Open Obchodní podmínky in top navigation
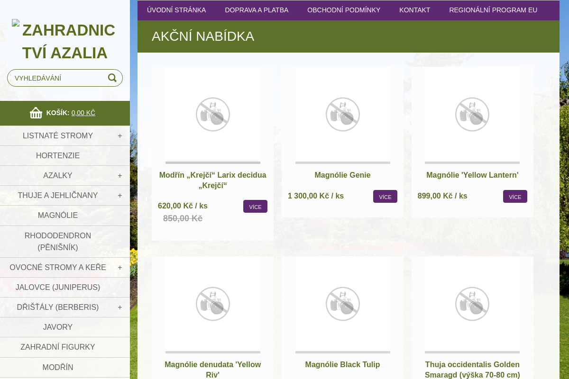569x379 pixels. pyautogui.click(x=344, y=10)
